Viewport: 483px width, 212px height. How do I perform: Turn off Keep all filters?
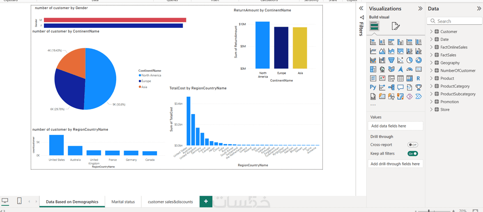coord(412,153)
